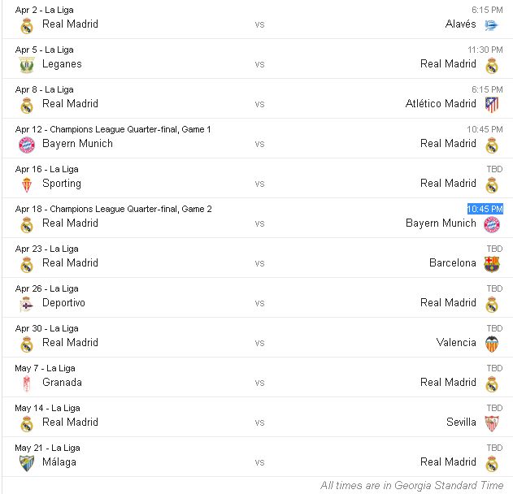Image resolution: width=513 pixels, height=494 pixels.
Task: Click the highlighted 10:45 PM kickoff time
Action: 485,209
